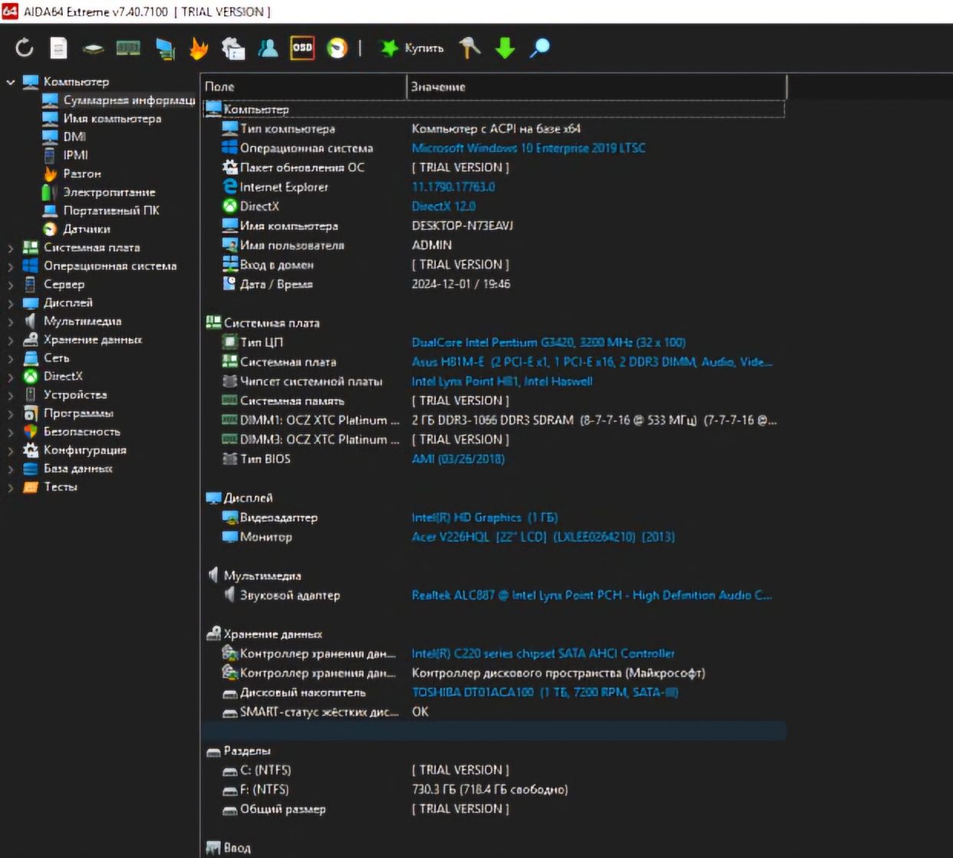Click the sensor gauge toolbar icon
The height and width of the screenshot is (858, 953).
337,48
